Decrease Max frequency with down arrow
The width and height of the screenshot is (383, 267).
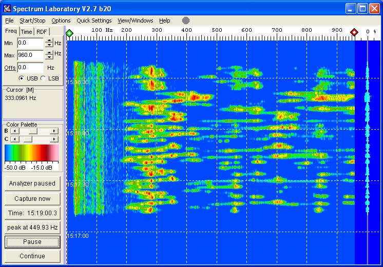[49, 57]
